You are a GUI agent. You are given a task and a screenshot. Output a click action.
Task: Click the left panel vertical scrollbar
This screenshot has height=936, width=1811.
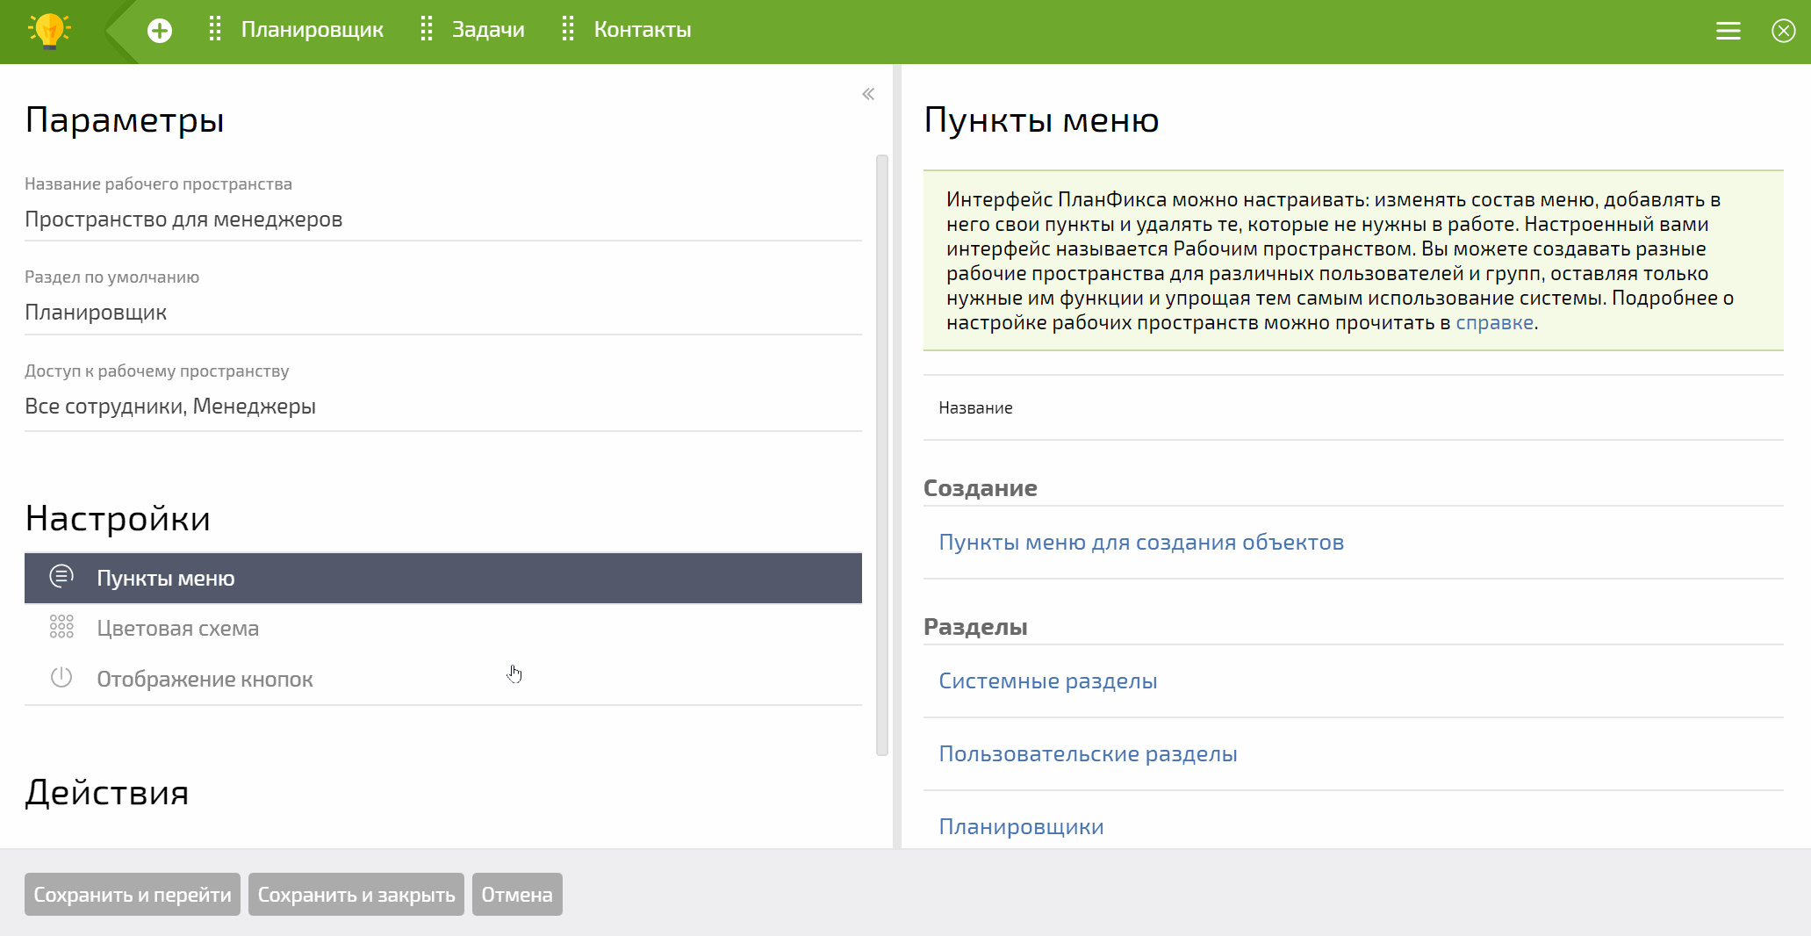coord(882,455)
